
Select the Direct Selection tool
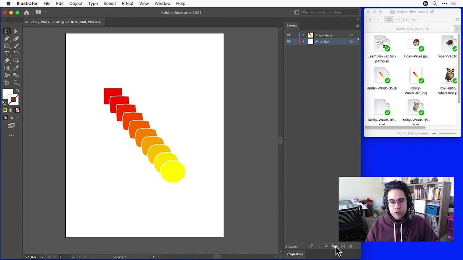click(x=16, y=31)
